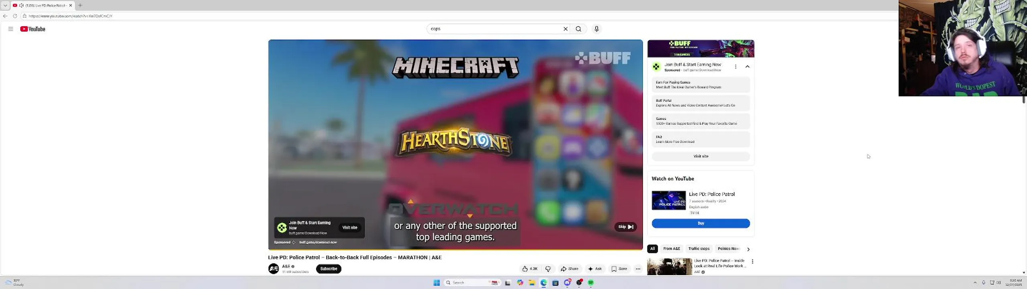Click the video title Live PD: Police Patrol Marathon
1027x289 pixels.
(355, 257)
